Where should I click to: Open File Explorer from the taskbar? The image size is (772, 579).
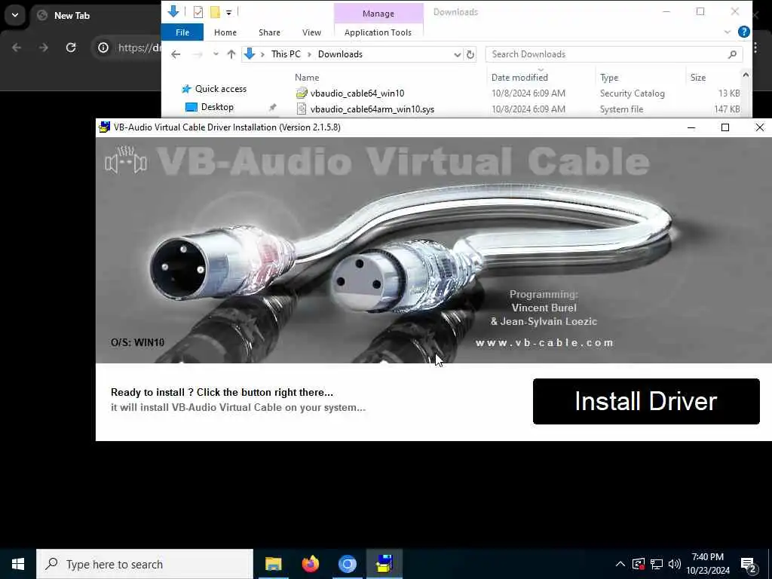(273, 564)
